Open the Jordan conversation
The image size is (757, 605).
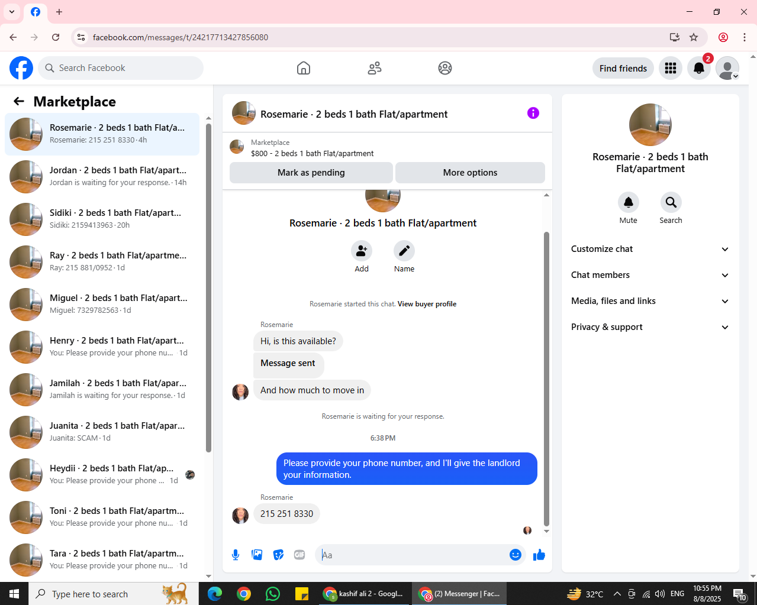click(102, 177)
